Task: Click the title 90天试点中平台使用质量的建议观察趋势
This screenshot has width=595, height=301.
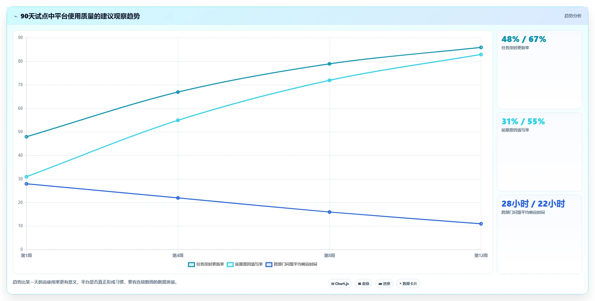Action: [80, 16]
